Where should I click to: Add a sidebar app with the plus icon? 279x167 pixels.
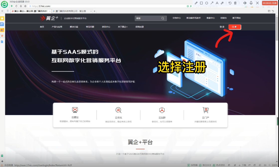pos(2,161)
